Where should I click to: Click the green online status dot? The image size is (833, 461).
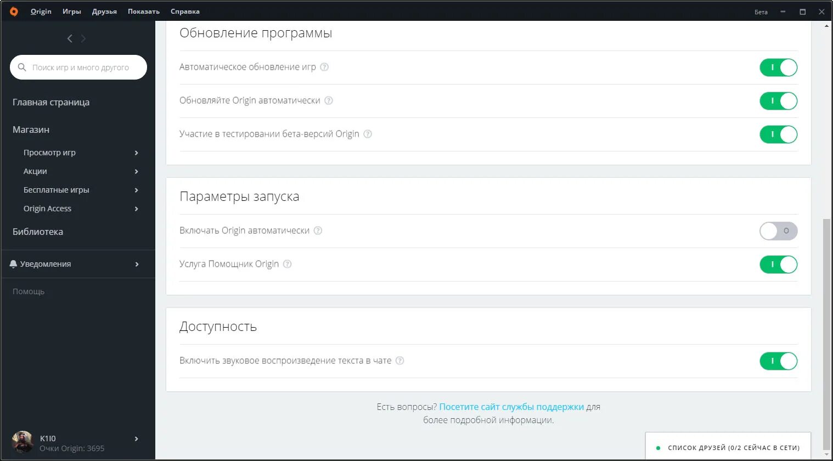click(x=658, y=448)
